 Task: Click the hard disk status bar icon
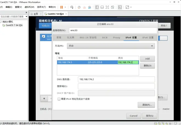[x=155, y=123]
